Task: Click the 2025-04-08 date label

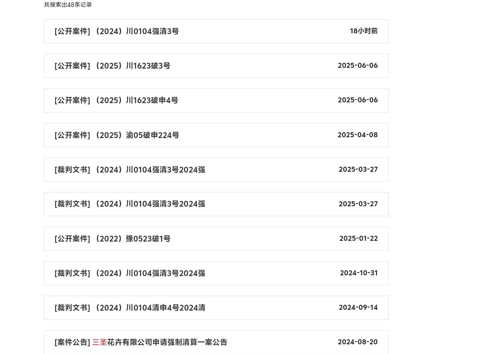Action: coord(357,135)
